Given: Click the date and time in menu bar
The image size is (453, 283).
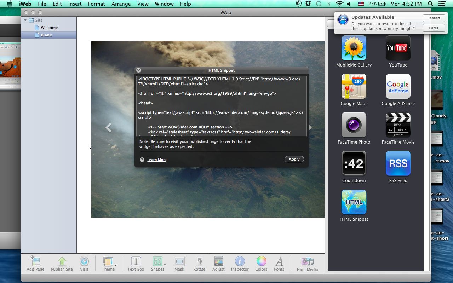Looking at the screenshot, I should [x=406, y=4].
